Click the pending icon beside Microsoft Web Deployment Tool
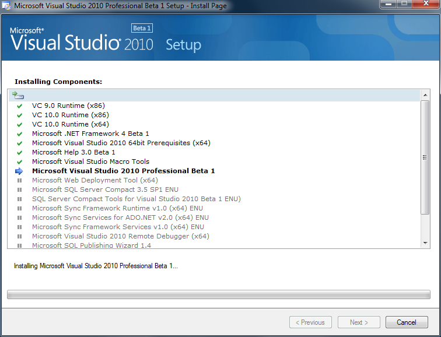 point(19,180)
